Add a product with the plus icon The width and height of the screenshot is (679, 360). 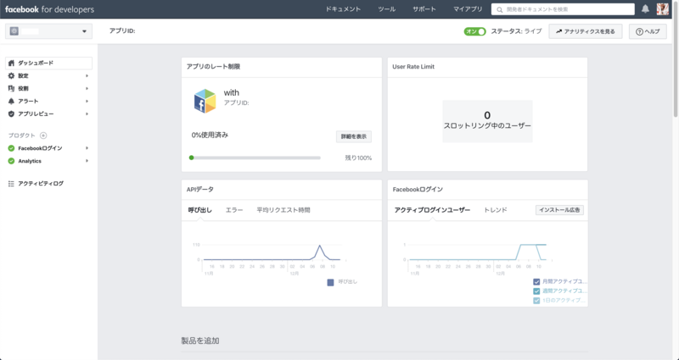(43, 136)
